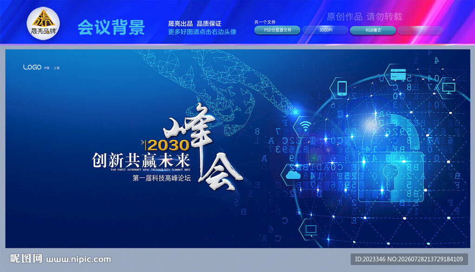The image size is (475, 272).
Task: Click the 昵图网 site logo
Action: [26, 259]
